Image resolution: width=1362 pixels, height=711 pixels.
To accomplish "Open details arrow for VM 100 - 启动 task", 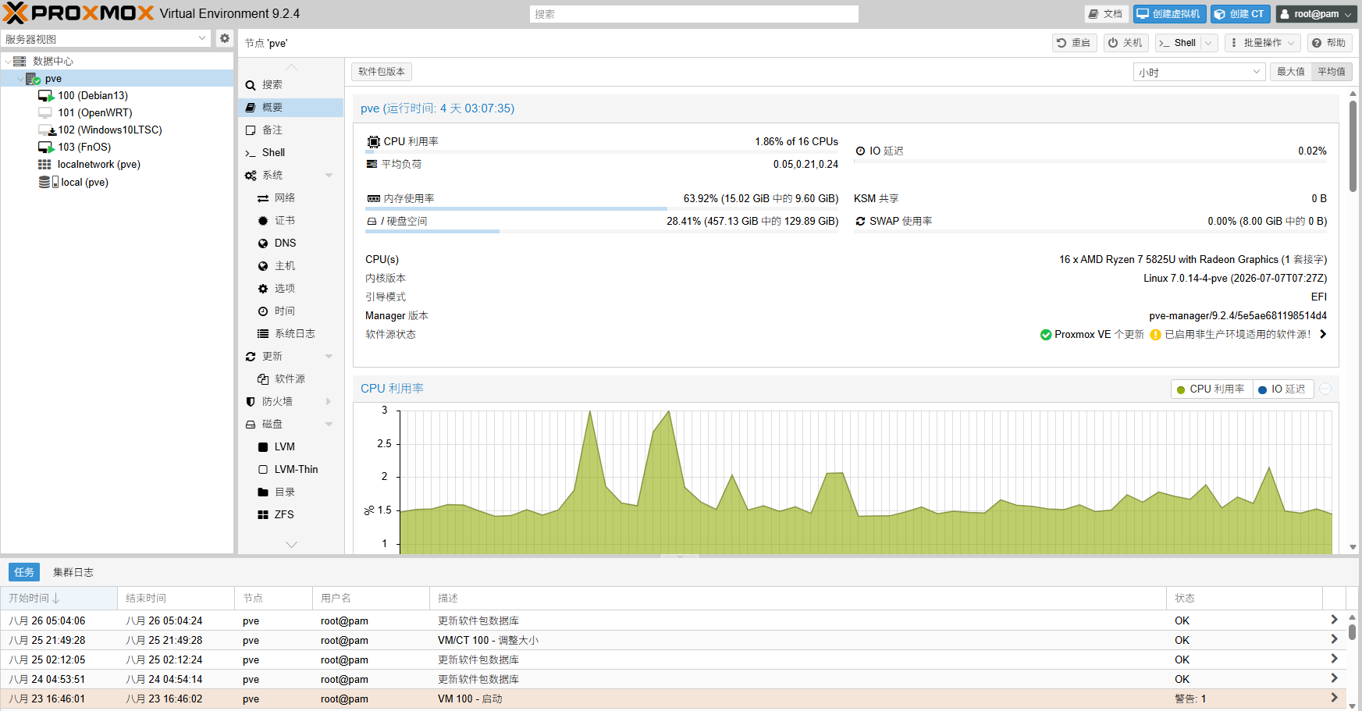I will (1334, 699).
